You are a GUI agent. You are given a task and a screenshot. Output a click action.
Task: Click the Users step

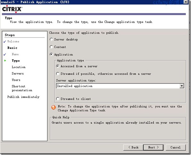[16, 80]
